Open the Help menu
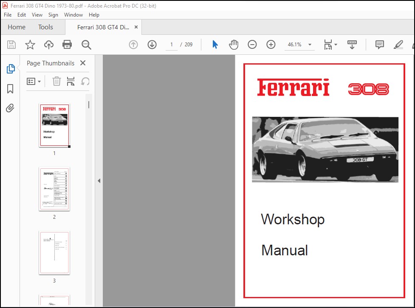 click(x=94, y=15)
